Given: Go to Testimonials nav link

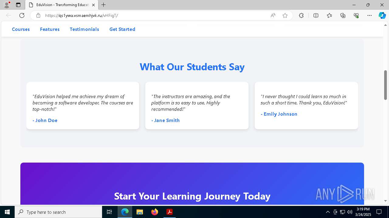Looking at the screenshot, I should (x=84, y=29).
